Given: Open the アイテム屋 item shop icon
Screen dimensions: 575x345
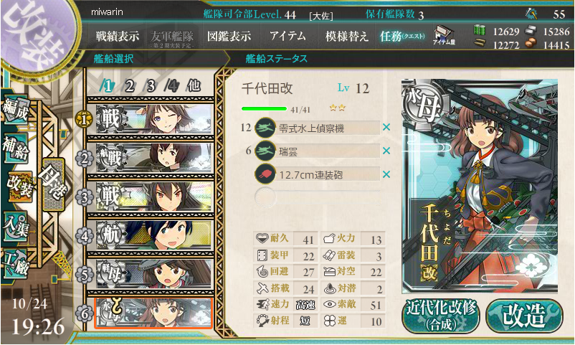Looking at the screenshot, I should pyautogui.click(x=444, y=36).
